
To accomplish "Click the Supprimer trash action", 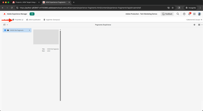I will click(52, 20).
